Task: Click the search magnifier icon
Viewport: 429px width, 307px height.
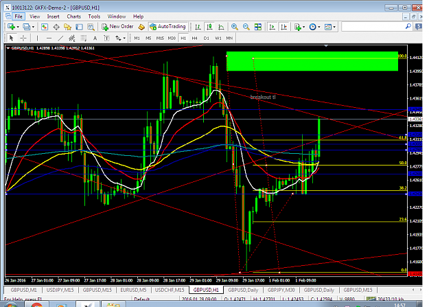Action: [x=408, y=26]
